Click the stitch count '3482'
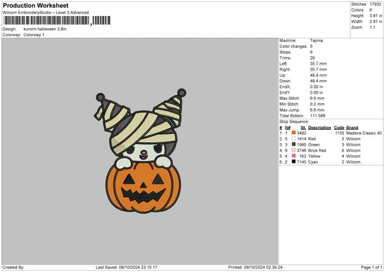 [x=302, y=133]
